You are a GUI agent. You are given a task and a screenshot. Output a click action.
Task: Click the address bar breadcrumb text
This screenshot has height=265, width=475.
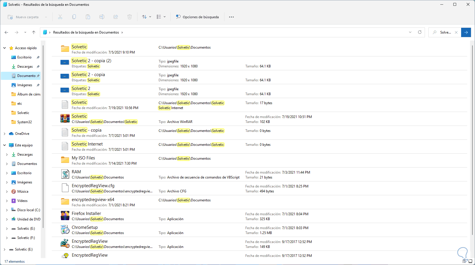86,32
